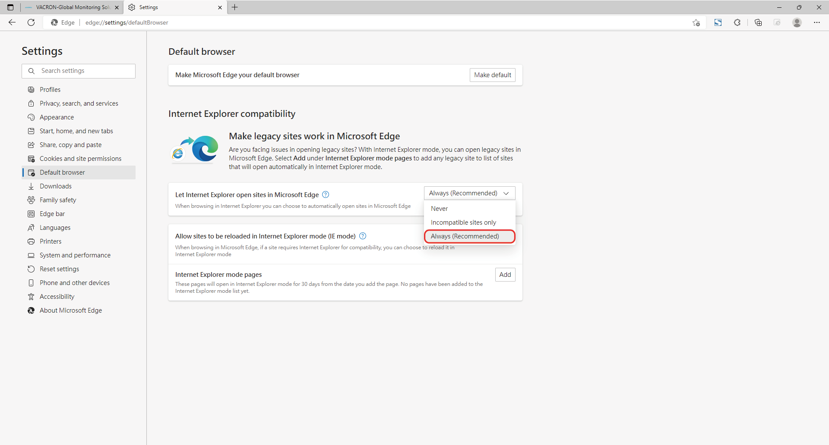Image resolution: width=829 pixels, height=445 pixels.
Task: Focus the Search settings box
Action: point(79,71)
